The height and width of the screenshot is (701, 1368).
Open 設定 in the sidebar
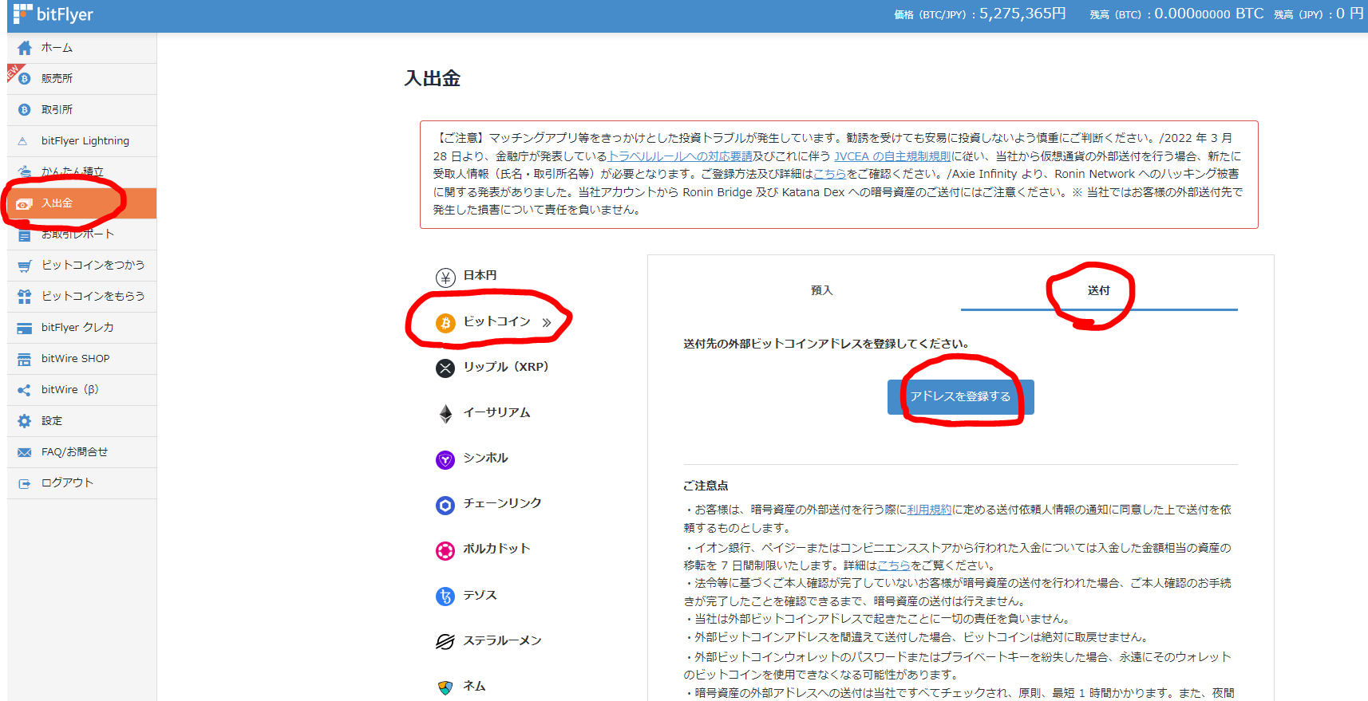tap(81, 421)
